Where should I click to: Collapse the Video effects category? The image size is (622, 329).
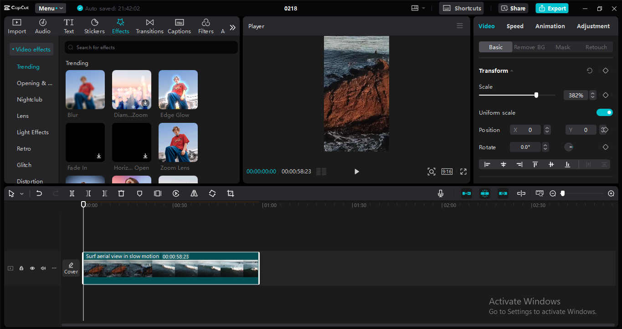pyautogui.click(x=31, y=49)
